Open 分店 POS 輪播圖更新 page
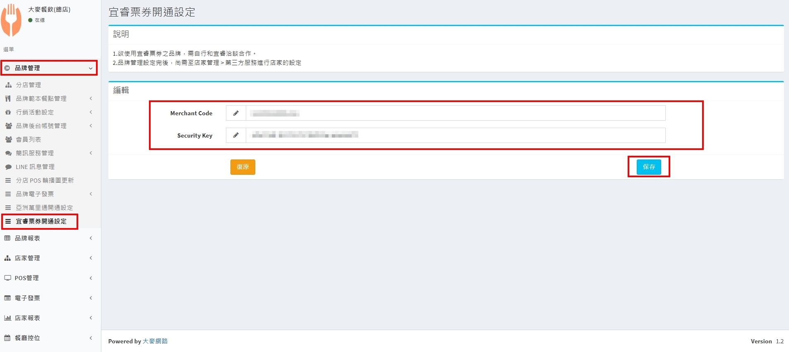 point(45,181)
